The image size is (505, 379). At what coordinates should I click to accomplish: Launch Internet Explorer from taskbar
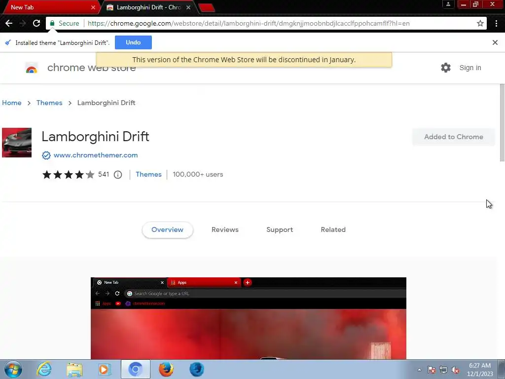point(44,369)
